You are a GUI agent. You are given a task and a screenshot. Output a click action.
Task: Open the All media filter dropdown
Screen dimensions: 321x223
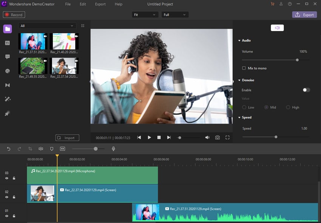click(47, 25)
